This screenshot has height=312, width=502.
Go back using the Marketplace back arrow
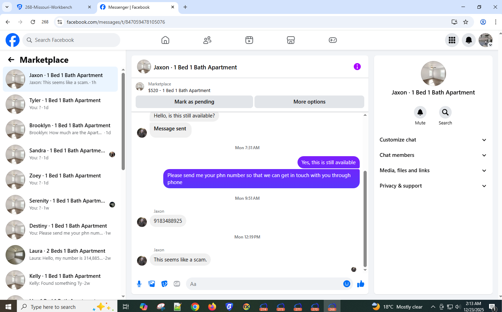11,60
